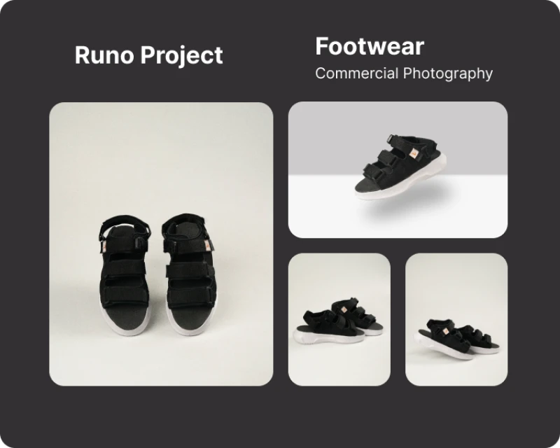The width and height of the screenshot is (560, 448).
Task: Click the orange tag on right front-view sandal
Action: click(x=207, y=246)
